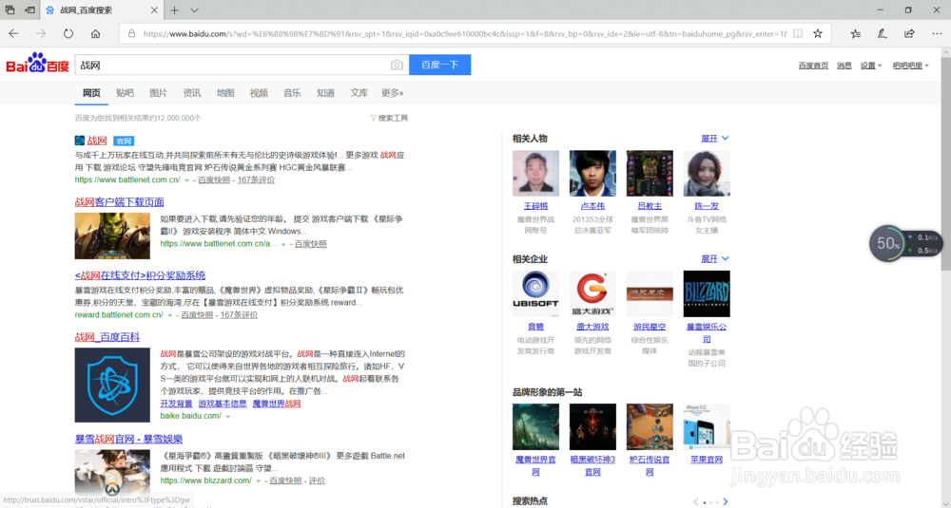Click the 百度一下 search button
The width and height of the screenshot is (951, 508).
click(439, 65)
